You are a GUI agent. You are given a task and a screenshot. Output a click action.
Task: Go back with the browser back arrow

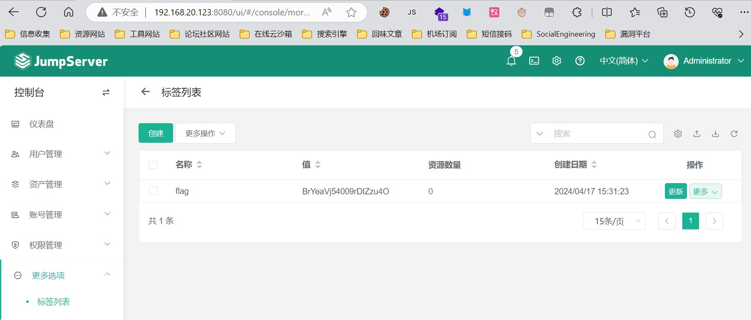[x=14, y=12]
